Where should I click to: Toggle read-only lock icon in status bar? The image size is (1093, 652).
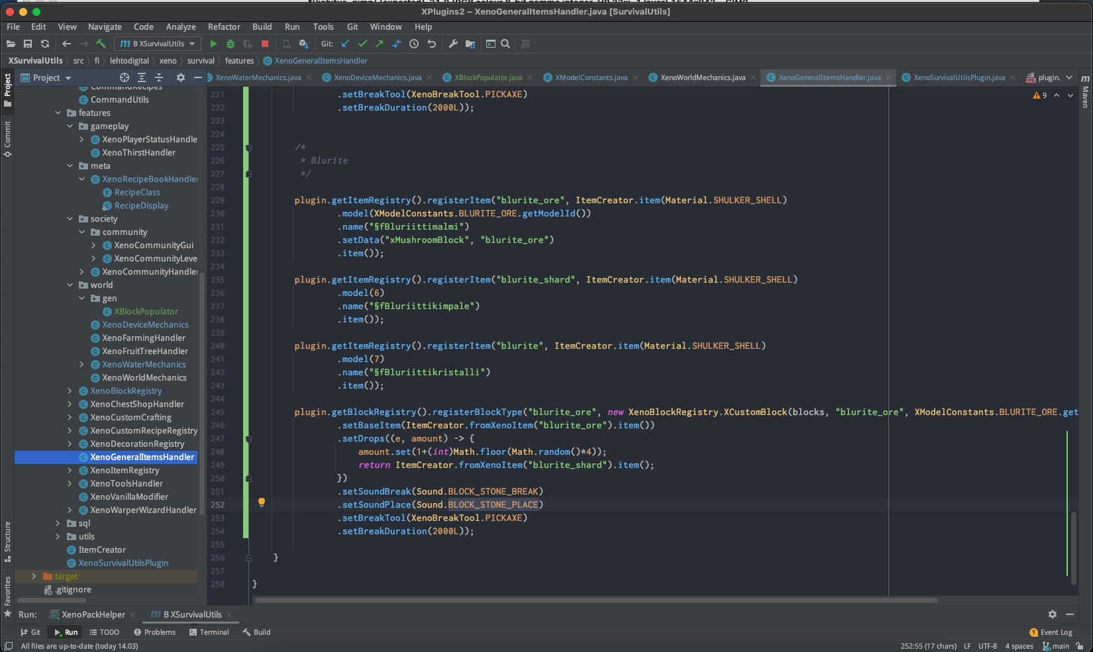(1080, 646)
